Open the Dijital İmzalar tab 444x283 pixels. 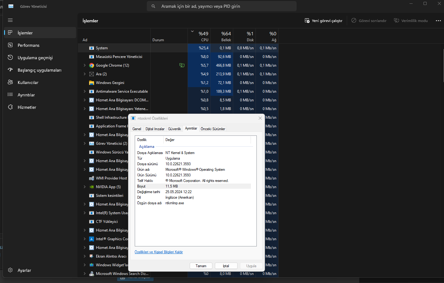pos(155,129)
